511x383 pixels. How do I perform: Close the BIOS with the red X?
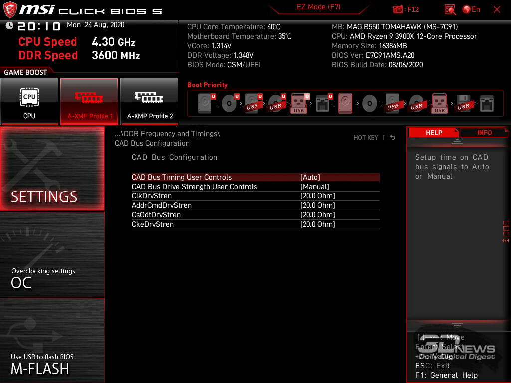click(x=497, y=10)
